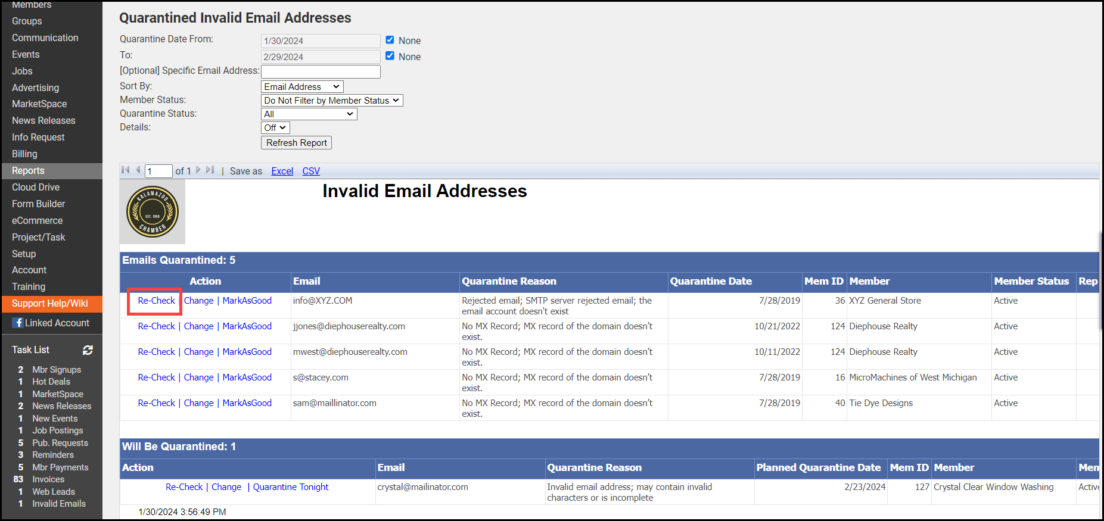The width and height of the screenshot is (1104, 521).
Task: Click the last page navigation arrow icon
Action: [x=210, y=170]
